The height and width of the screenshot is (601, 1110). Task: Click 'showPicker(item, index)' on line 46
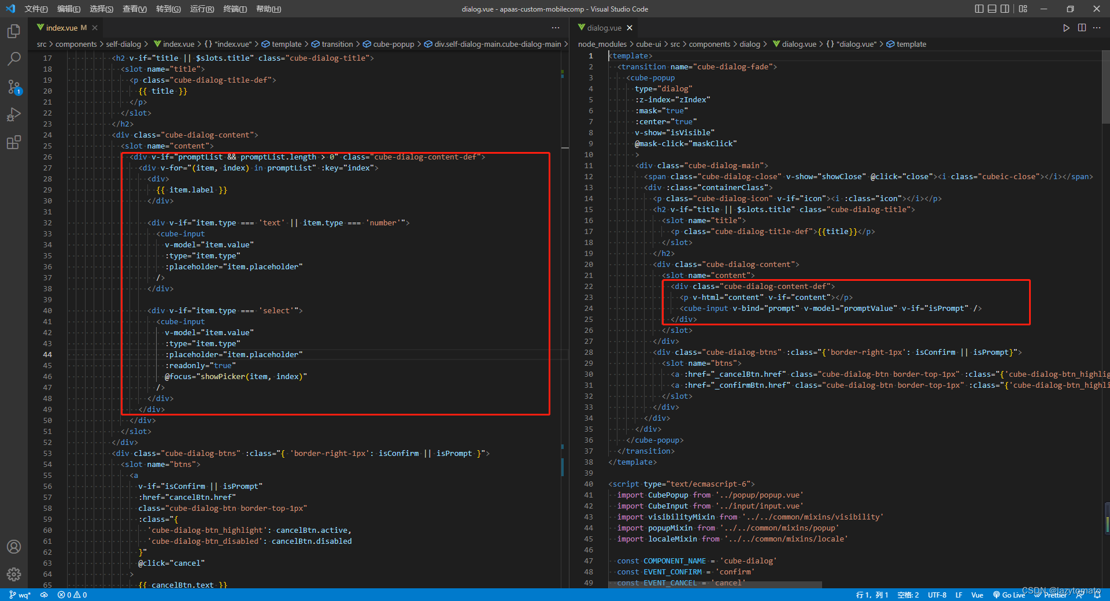coord(251,376)
